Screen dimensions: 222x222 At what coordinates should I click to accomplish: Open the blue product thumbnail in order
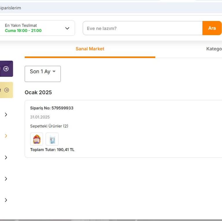tap(52, 139)
